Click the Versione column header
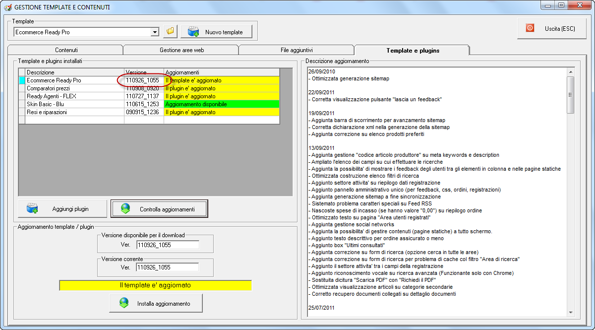 coord(144,72)
